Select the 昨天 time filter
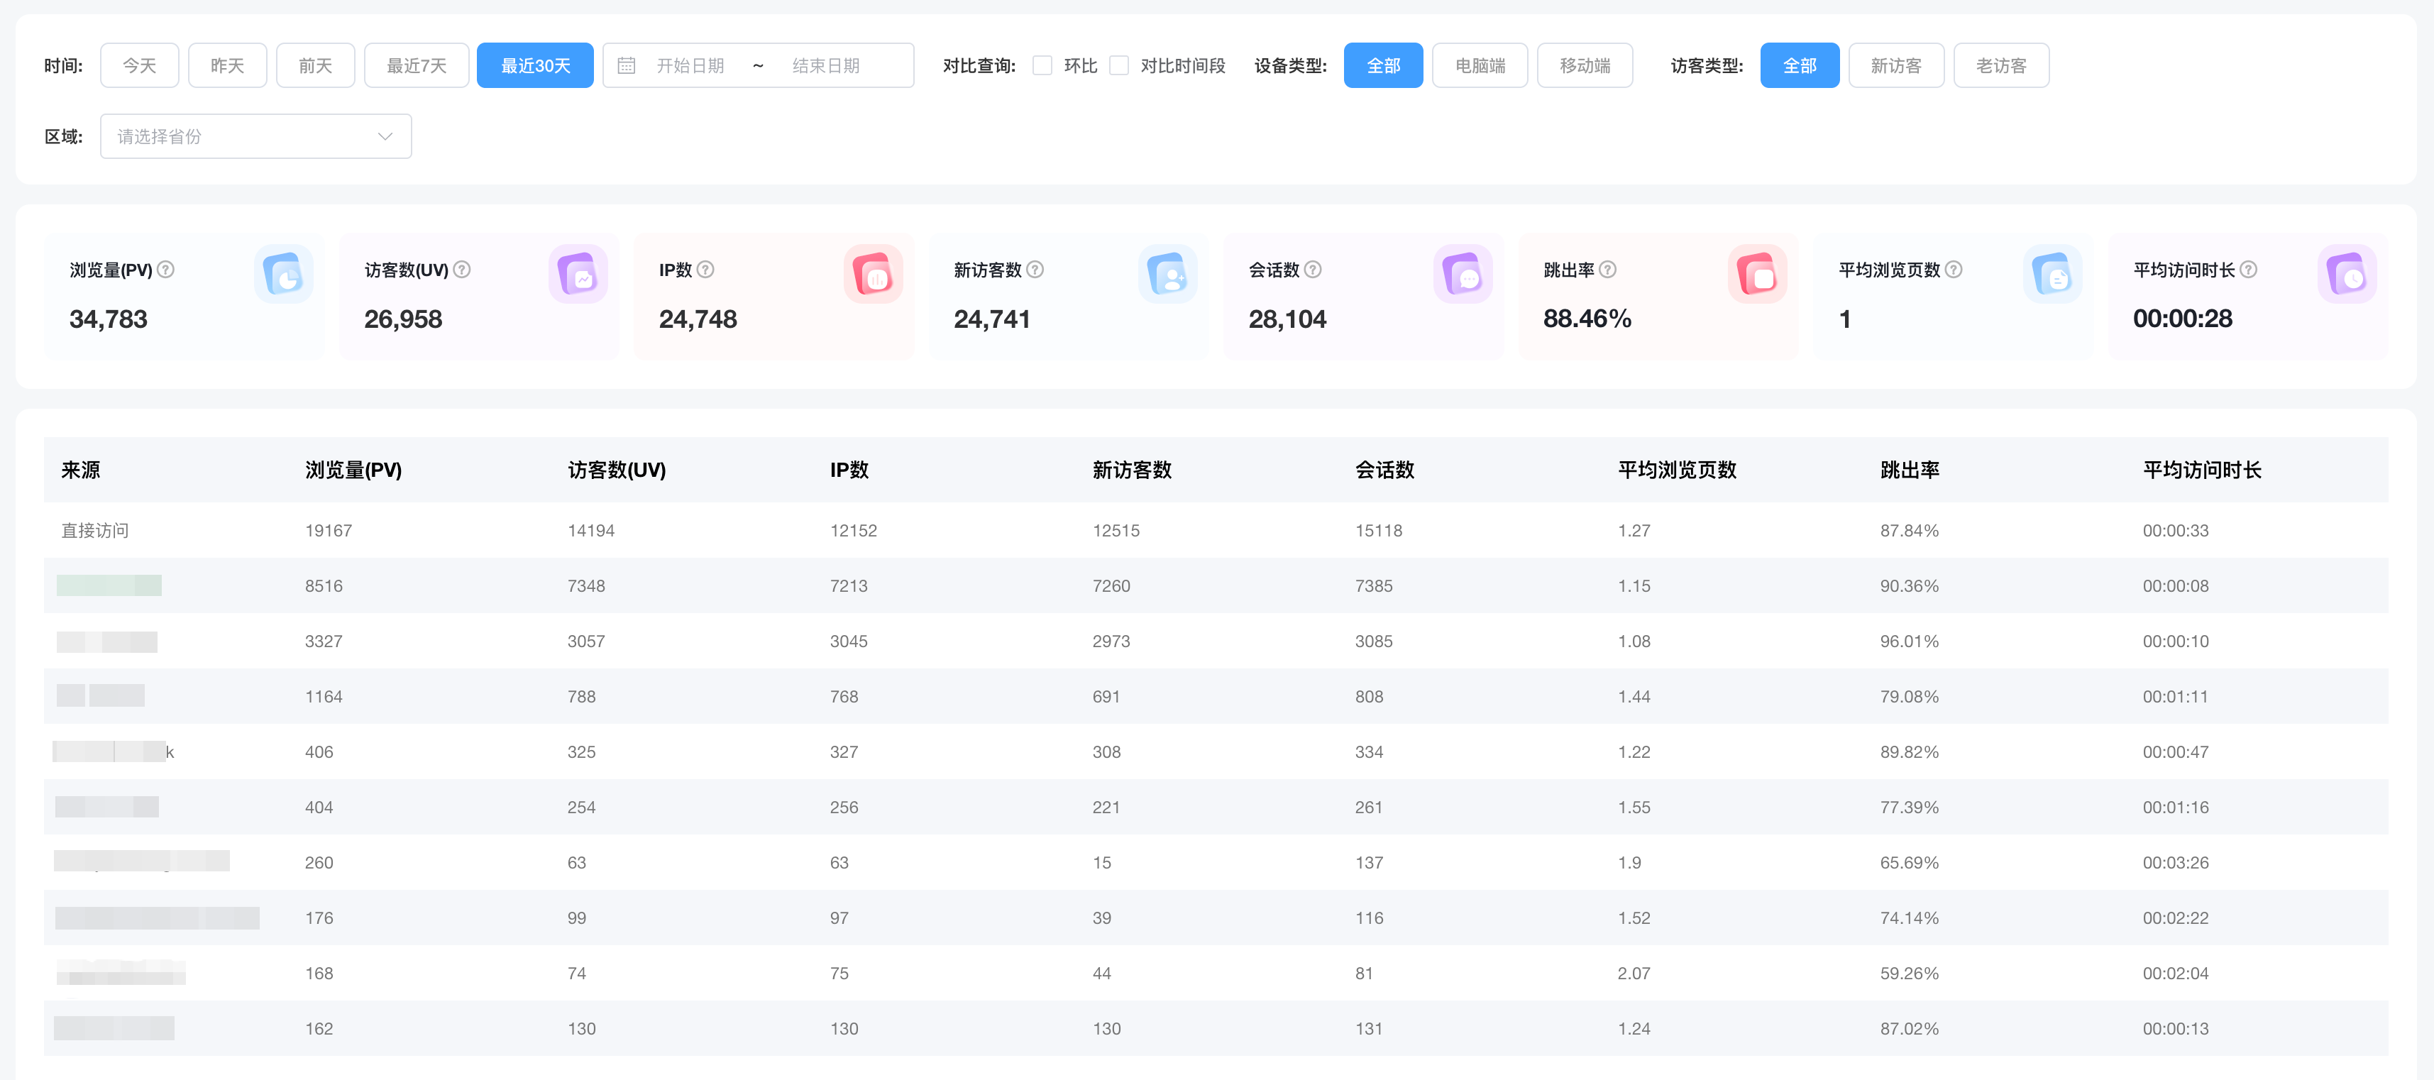This screenshot has height=1080, width=2434. [x=228, y=65]
